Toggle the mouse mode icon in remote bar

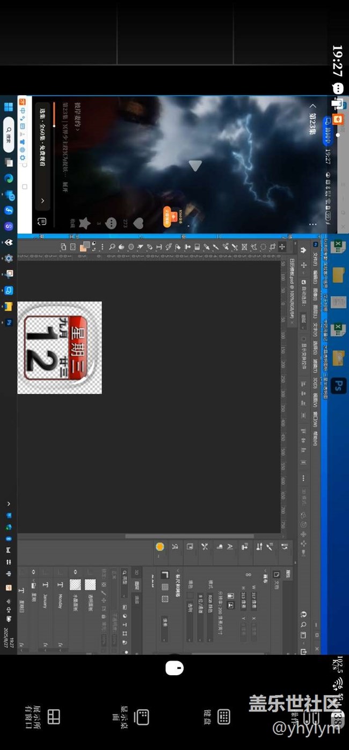click(x=174, y=668)
